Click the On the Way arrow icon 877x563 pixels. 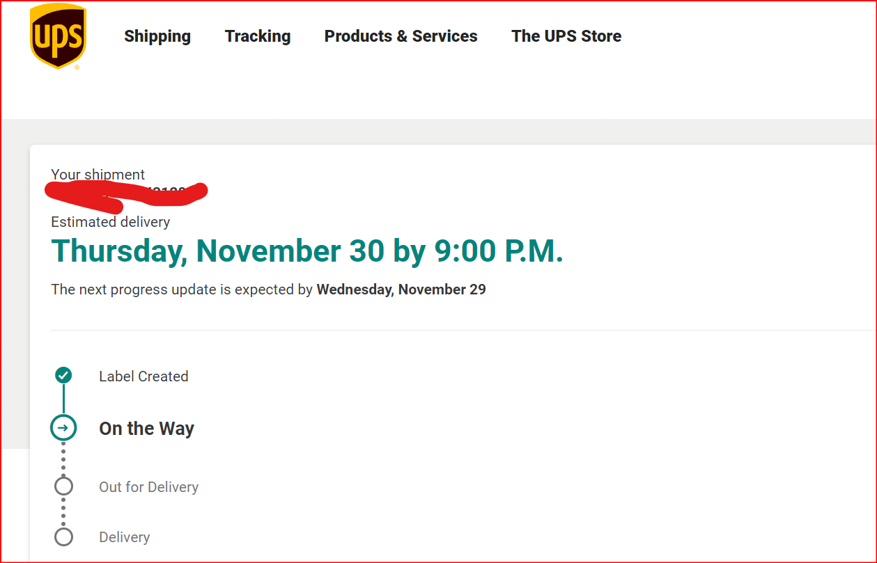(63, 427)
